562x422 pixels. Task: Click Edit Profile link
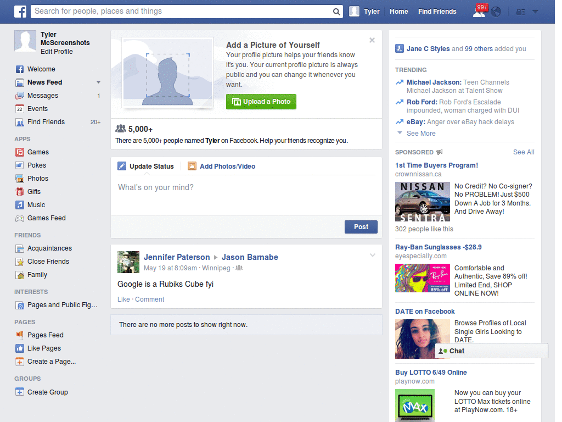coord(57,52)
